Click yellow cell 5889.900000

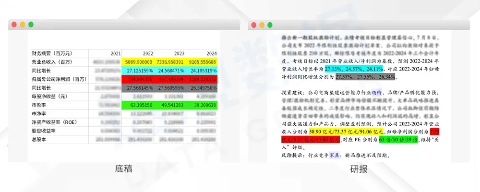tap(137, 62)
